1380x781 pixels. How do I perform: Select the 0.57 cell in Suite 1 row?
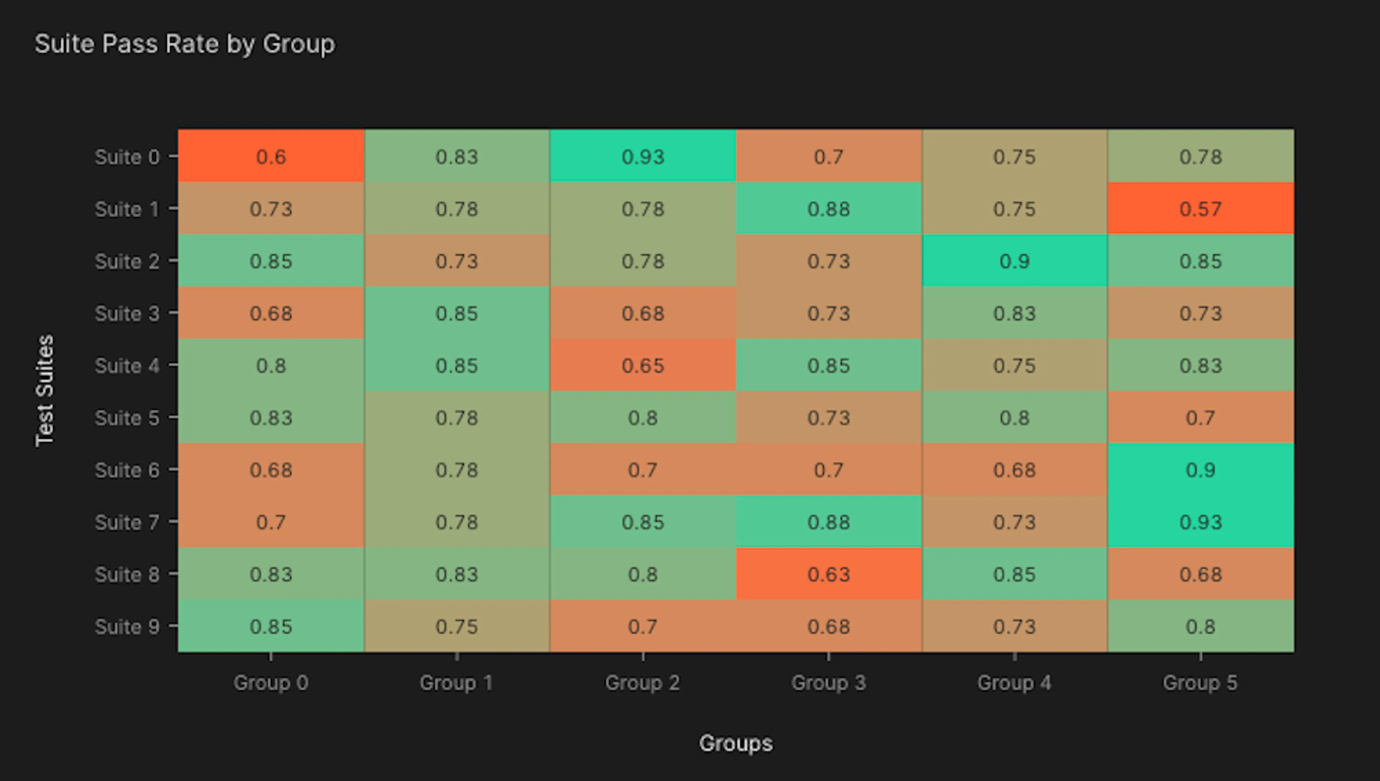point(1201,208)
